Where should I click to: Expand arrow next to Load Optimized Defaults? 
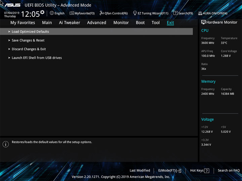[x=9, y=32]
